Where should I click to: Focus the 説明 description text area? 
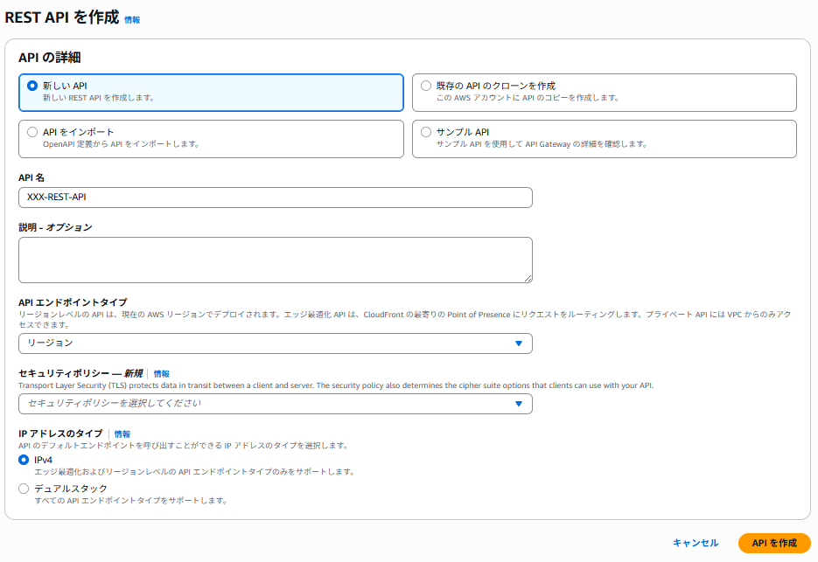(276, 260)
